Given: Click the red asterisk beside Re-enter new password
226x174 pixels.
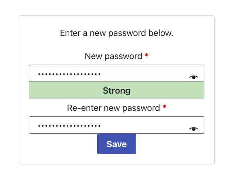Looking at the screenshot, I should (164, 107).
